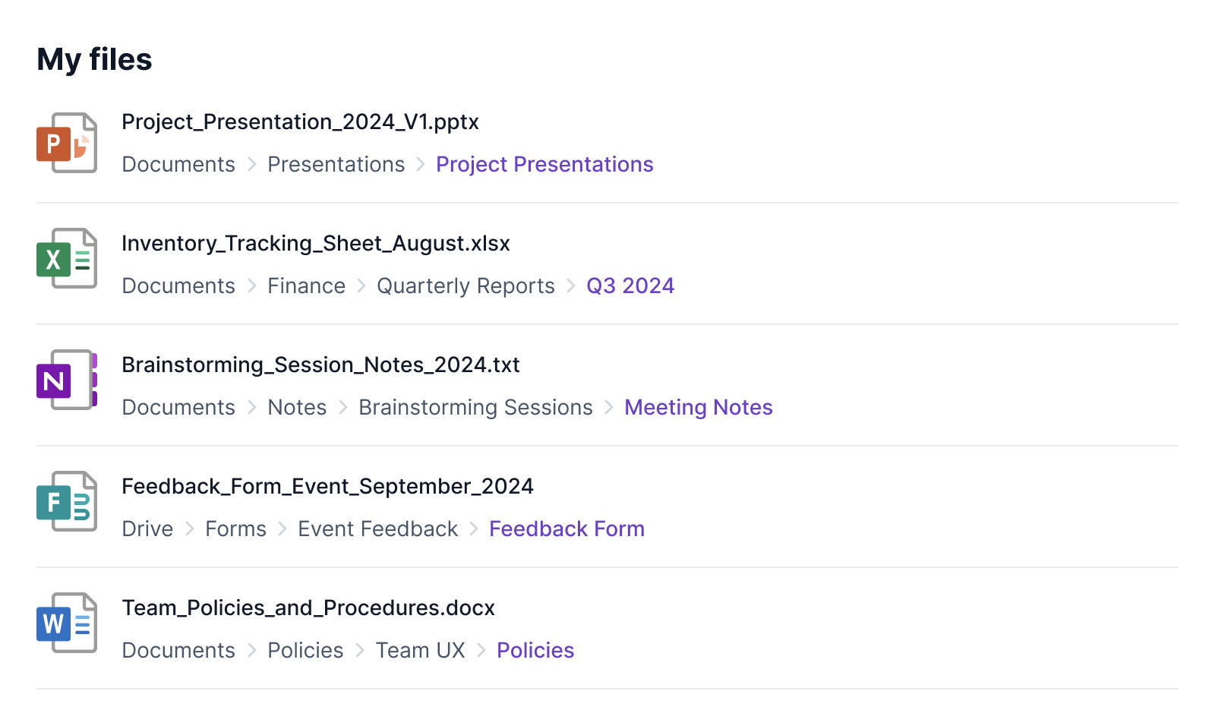Go to Meeting Notes folder link
This screenshot has width=1215, height=726.
699,408
